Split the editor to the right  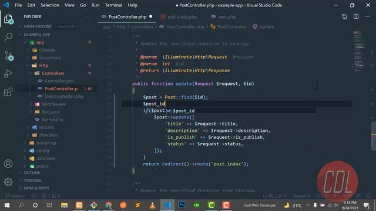[x=356, y=16]
